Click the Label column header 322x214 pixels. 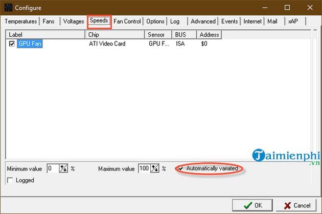click(x=45, y=35)
